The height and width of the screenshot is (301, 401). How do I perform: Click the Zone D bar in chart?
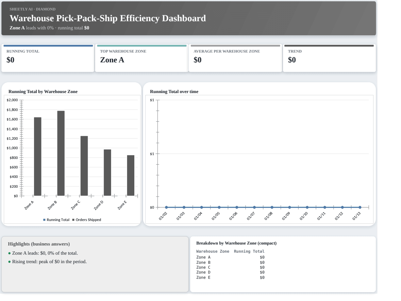click(x=108, y=173)
